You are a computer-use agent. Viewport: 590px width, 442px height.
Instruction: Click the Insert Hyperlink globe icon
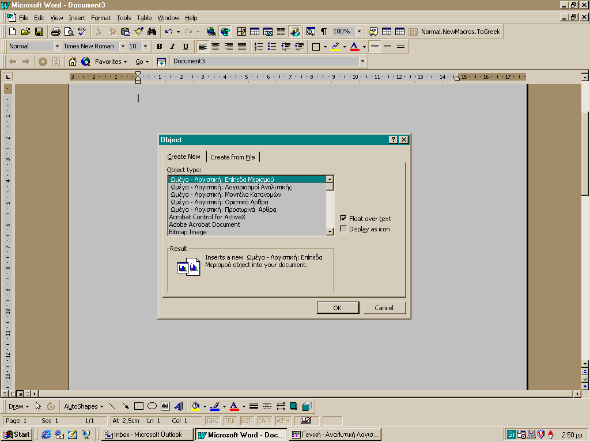(x=211, y=32)
